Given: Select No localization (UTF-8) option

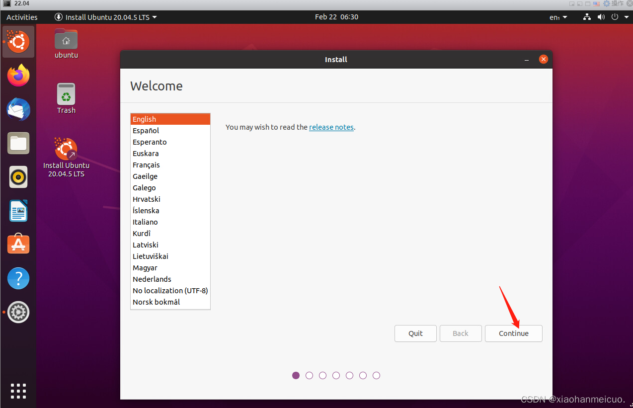Looking at the screenshot, I should [x=170, y=291].
